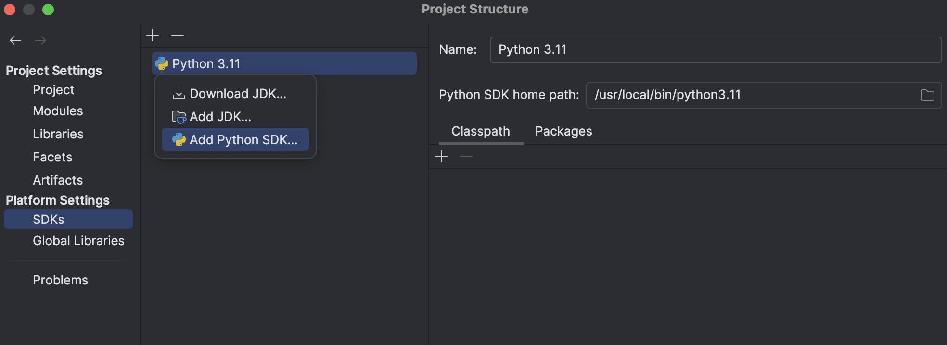Open the Problems section

point(60,280)
